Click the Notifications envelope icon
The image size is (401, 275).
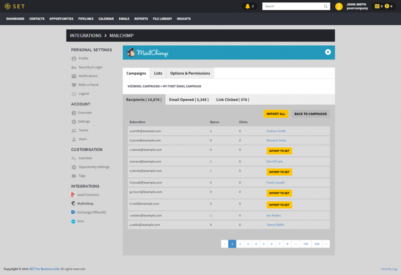tap(74, 76)
